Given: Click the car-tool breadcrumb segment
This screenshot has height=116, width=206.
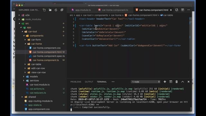Looking at the screenshot, I should click(x=87, y=15).
